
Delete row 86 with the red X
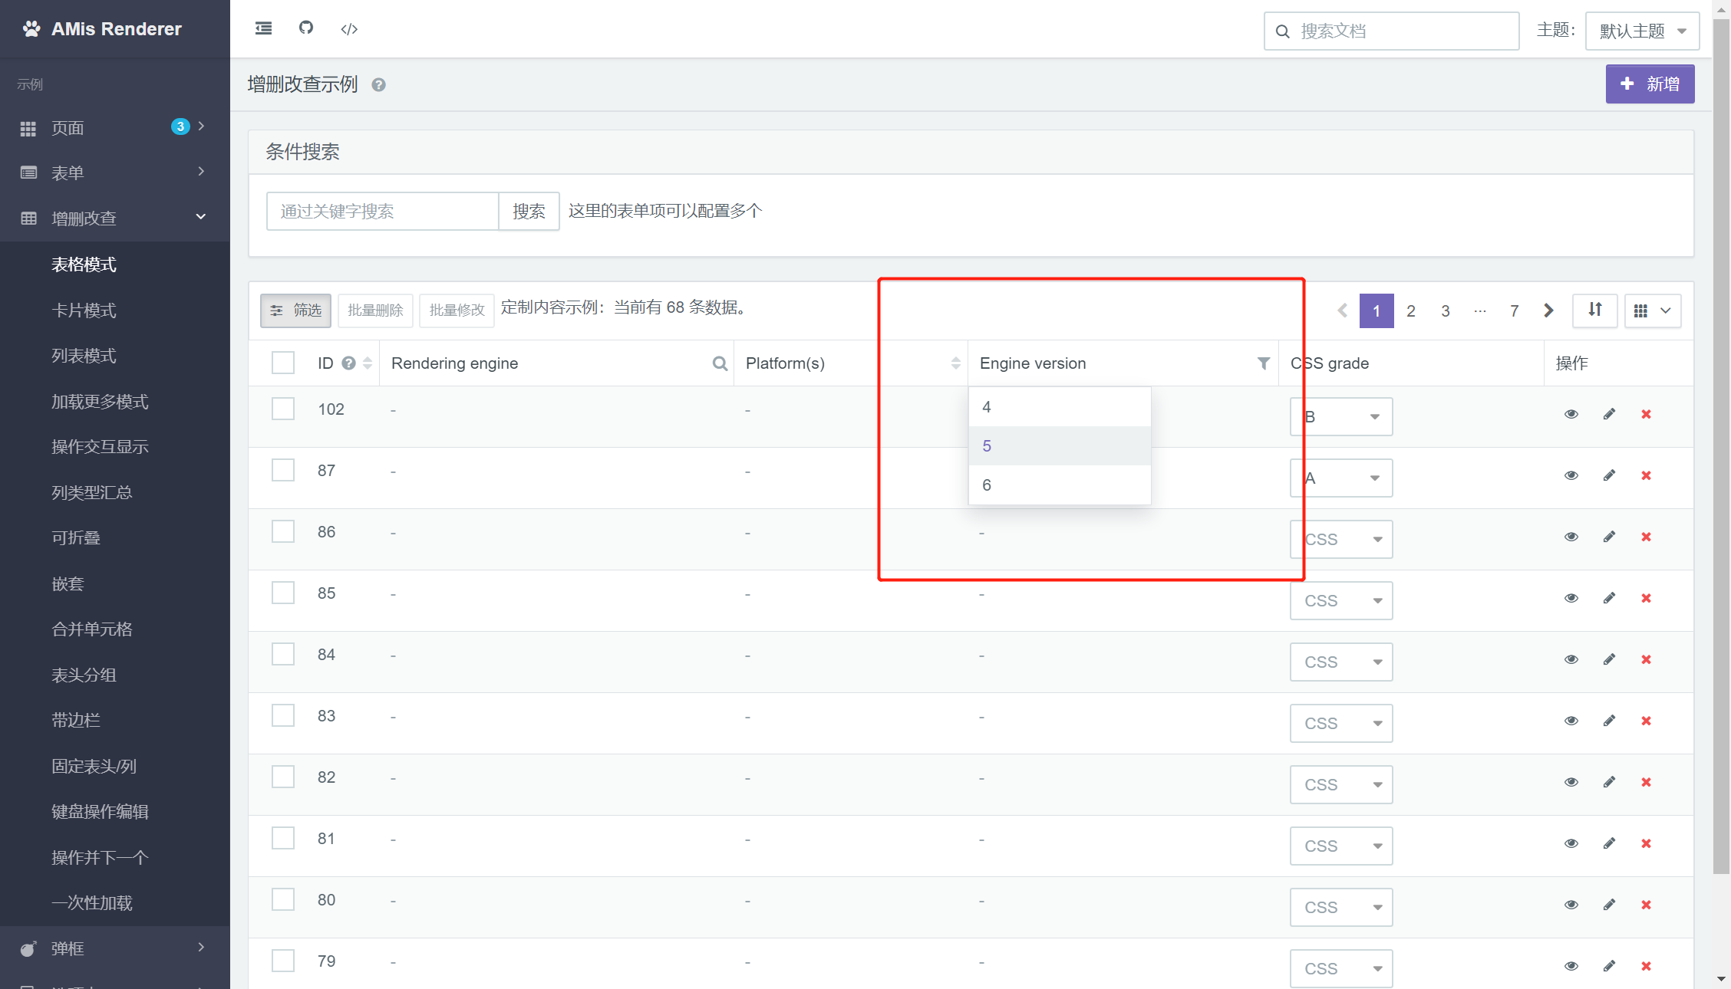[x=1646, y=537]
